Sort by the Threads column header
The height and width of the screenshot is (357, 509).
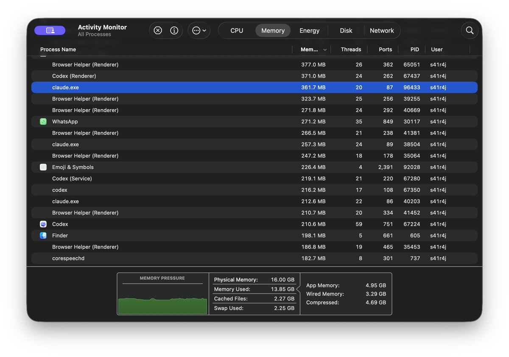351,50
